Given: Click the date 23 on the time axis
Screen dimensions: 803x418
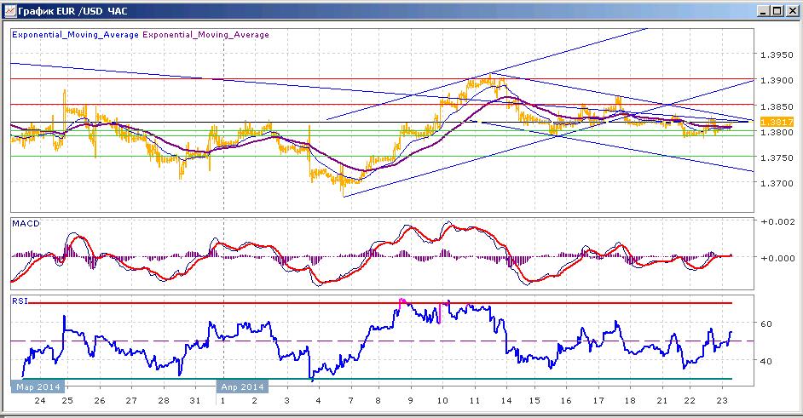Looking at the screenshot, I should [x=721, y=401].
